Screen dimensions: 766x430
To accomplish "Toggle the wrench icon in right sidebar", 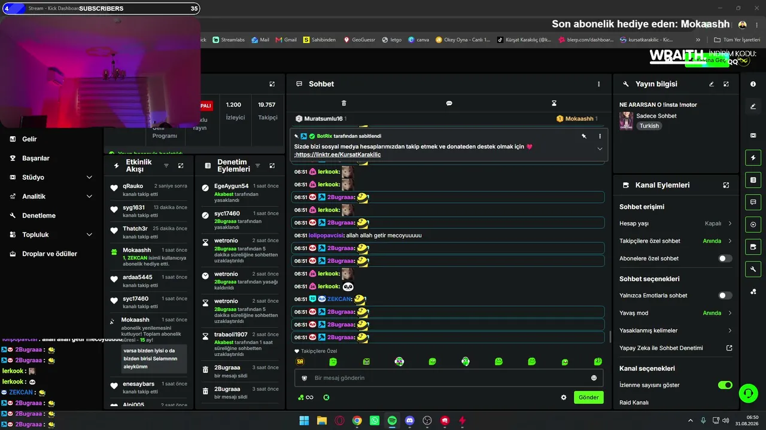I will click(753, 269).
